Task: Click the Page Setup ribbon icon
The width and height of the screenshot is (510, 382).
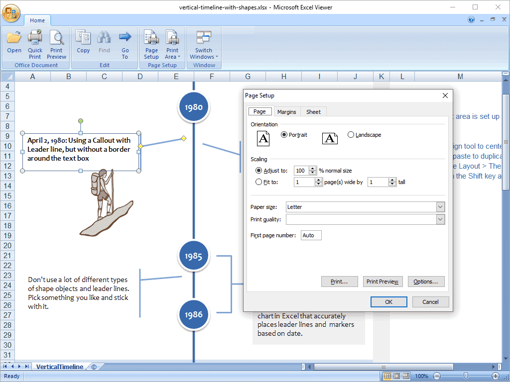Action: [x=151, y=38]
